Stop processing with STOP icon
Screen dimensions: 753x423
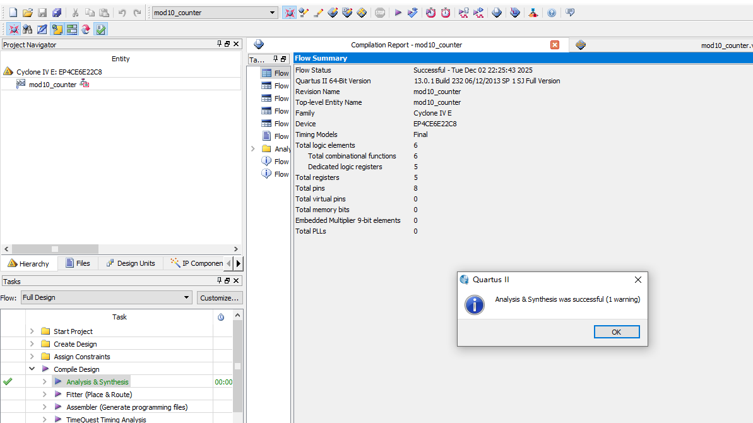click(380, 13)
